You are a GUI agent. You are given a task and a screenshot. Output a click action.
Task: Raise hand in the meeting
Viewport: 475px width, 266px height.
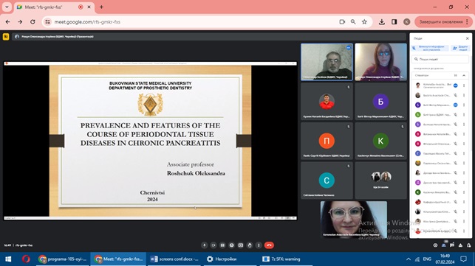250,245
